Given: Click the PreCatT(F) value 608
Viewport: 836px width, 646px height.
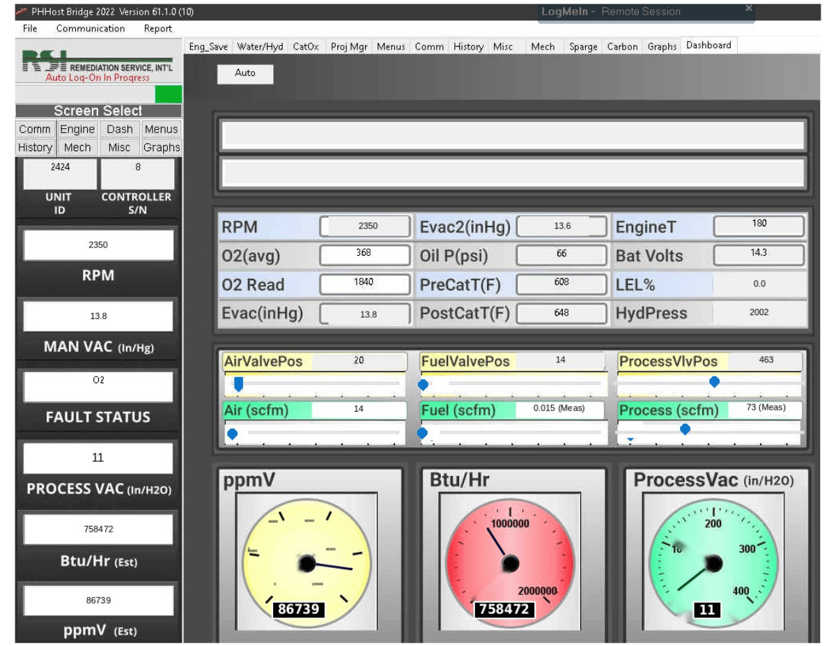Looking at the screenshot, I should point(563,284).
